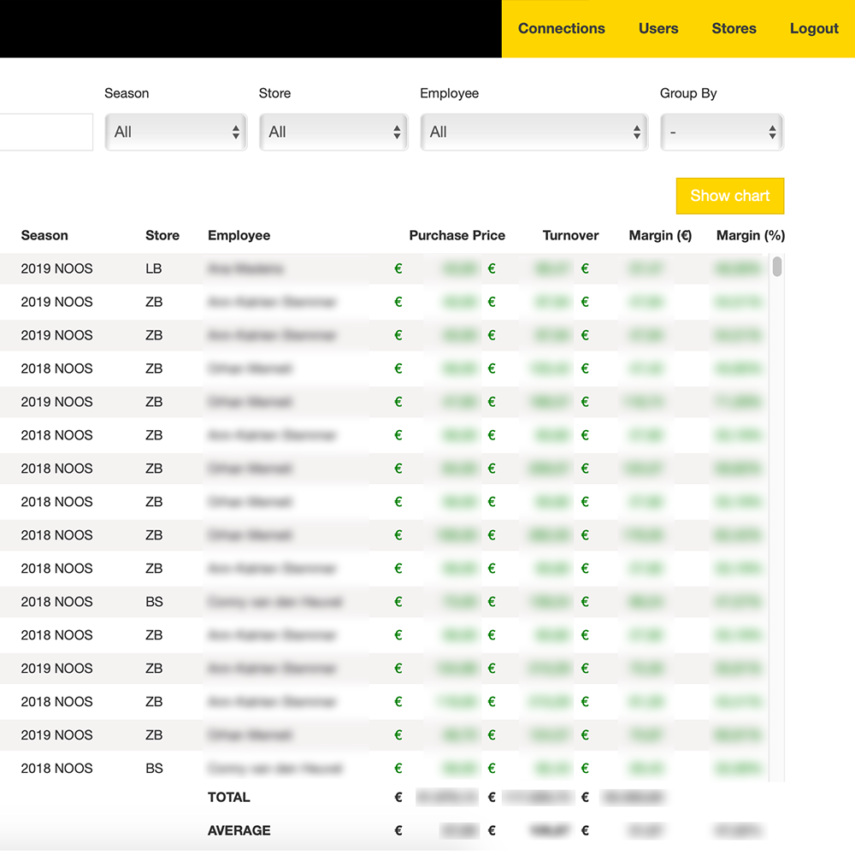Click the Purchase Price column header
Viewport: 855px width, 855px height.
[457, 235]
